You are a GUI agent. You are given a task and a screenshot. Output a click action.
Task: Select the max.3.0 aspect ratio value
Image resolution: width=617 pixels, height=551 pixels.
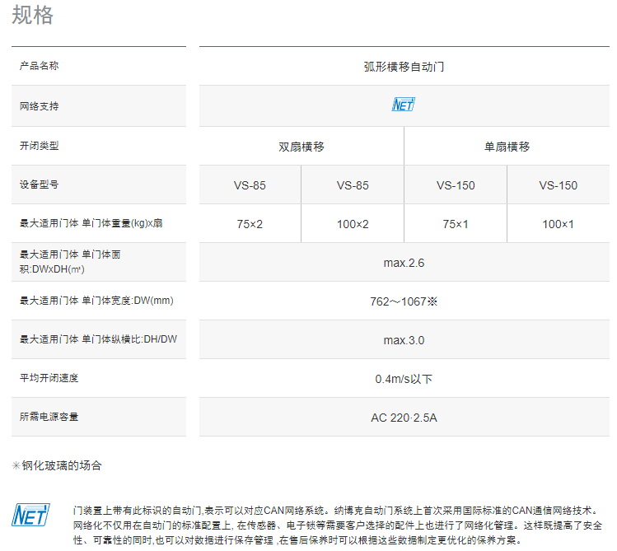click(404, 340)
